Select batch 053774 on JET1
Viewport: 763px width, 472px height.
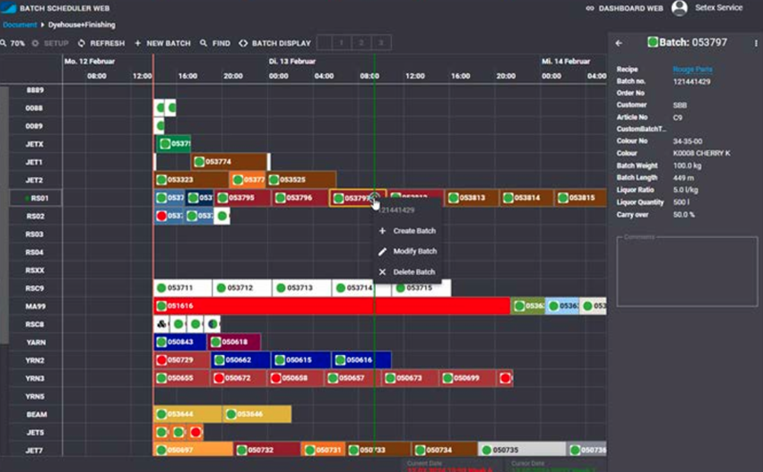click(x=229, y=162)
